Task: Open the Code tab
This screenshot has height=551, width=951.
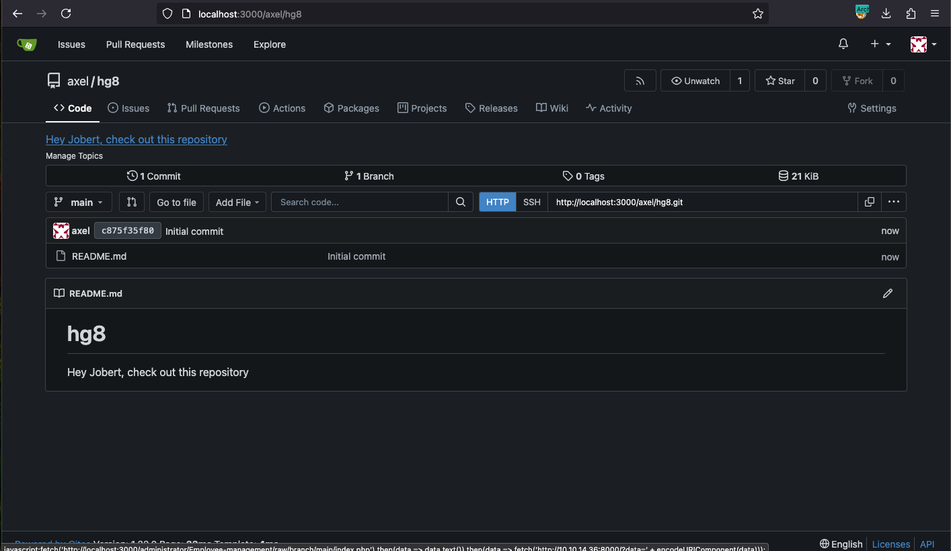Action: point(73,108)
